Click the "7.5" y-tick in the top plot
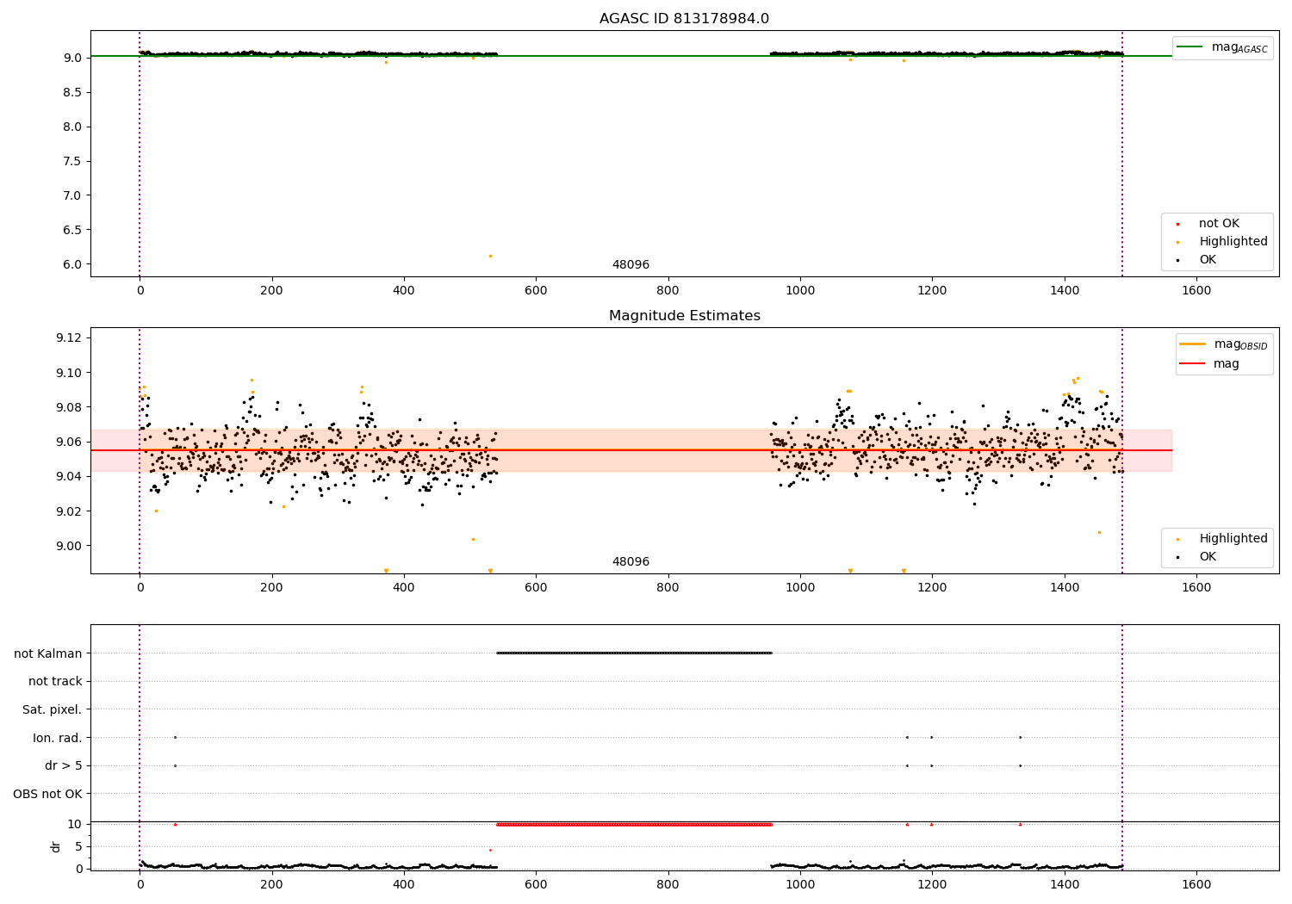The height and width of the screenshot is (904, 1292). [x=72, y=161]
